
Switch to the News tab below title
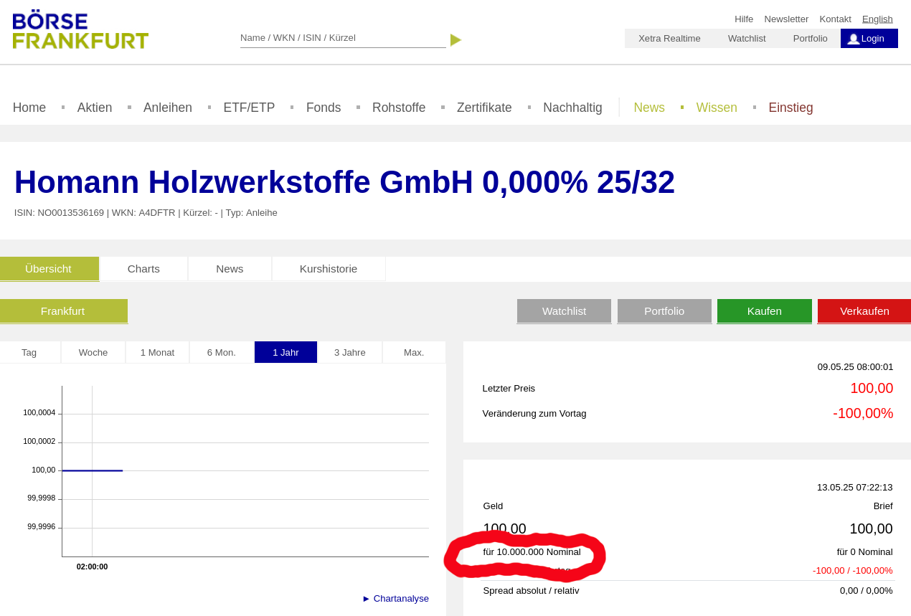[x=230, y=269]
